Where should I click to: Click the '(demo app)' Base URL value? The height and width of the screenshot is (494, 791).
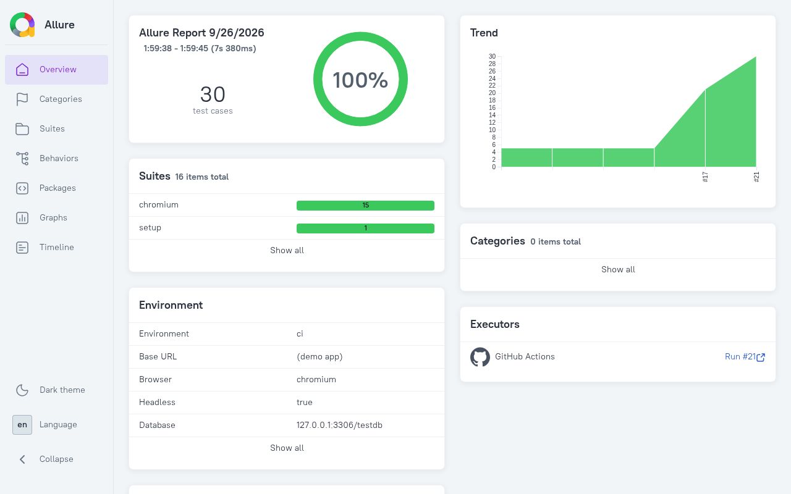click(x=319, y=356)
